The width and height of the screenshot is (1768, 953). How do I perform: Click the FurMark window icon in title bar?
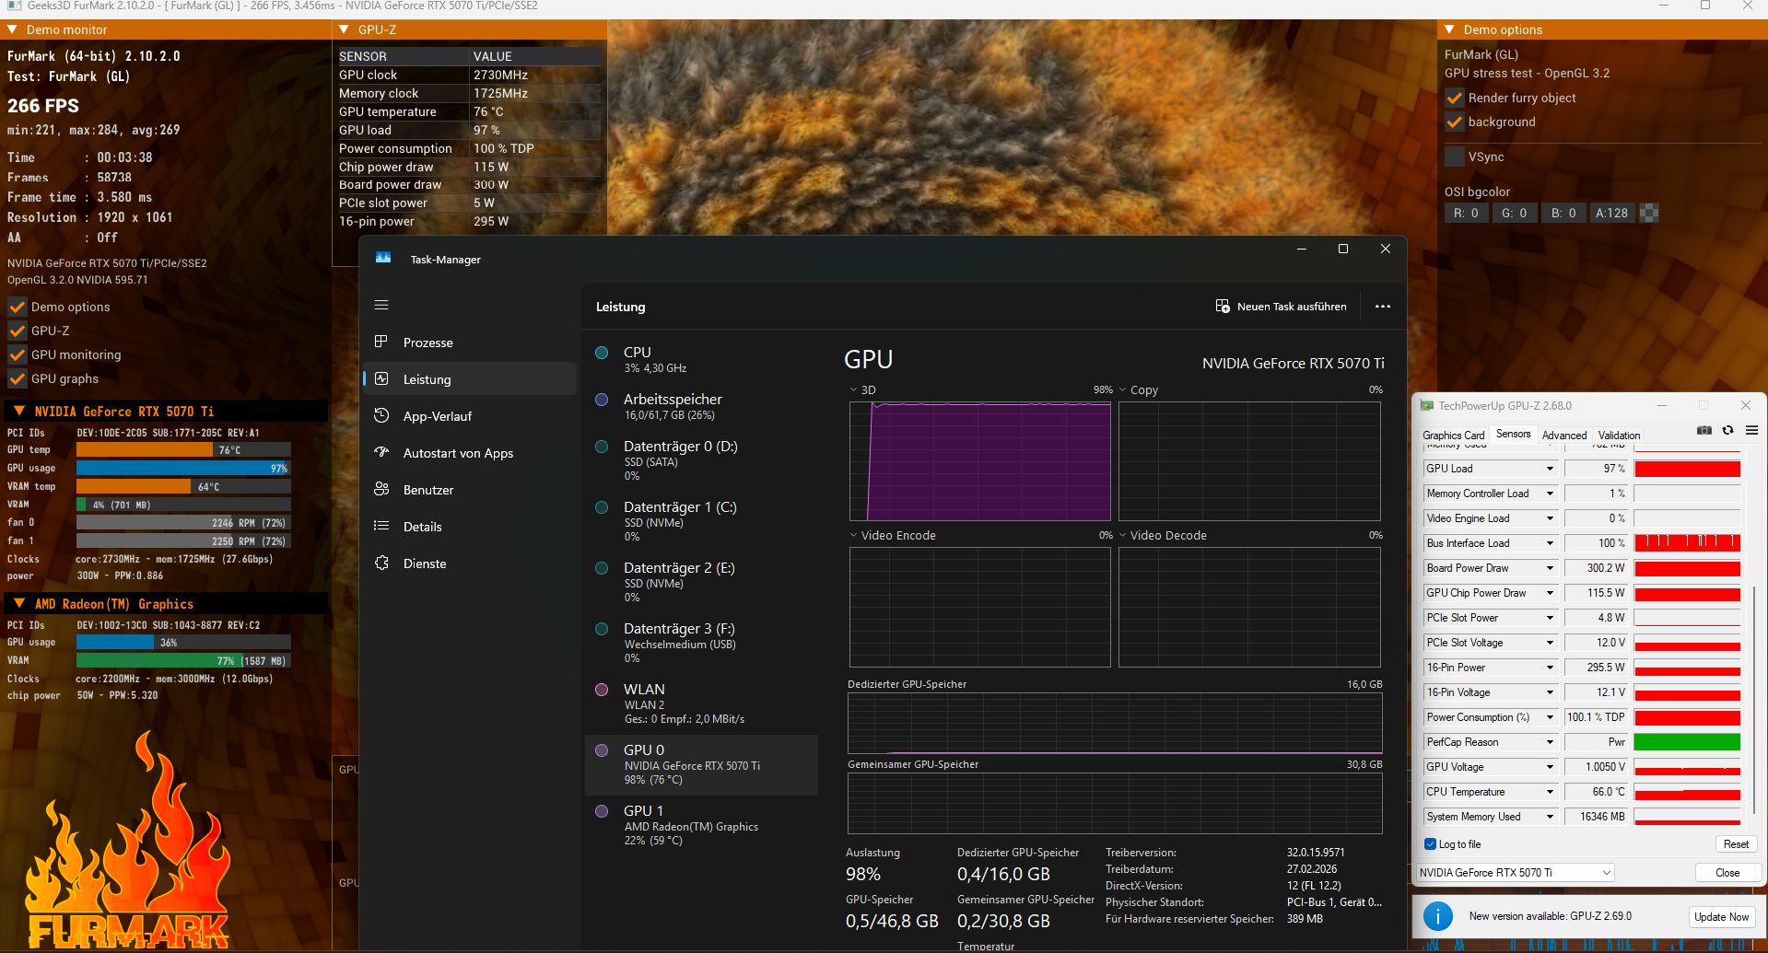(14, 6)
